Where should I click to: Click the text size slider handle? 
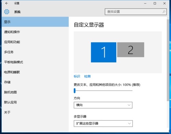point(75,91)
